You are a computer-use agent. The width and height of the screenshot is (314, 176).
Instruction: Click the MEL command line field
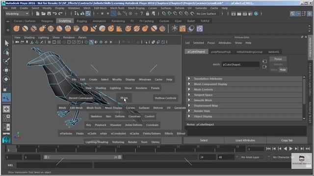(x=54, y=165)
